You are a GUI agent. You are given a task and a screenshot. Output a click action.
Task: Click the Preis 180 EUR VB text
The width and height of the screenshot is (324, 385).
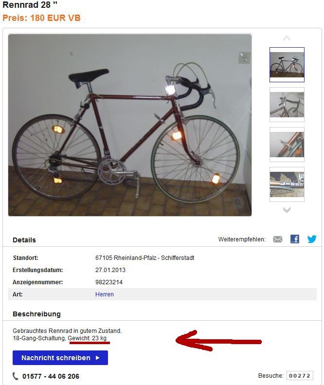41,18
